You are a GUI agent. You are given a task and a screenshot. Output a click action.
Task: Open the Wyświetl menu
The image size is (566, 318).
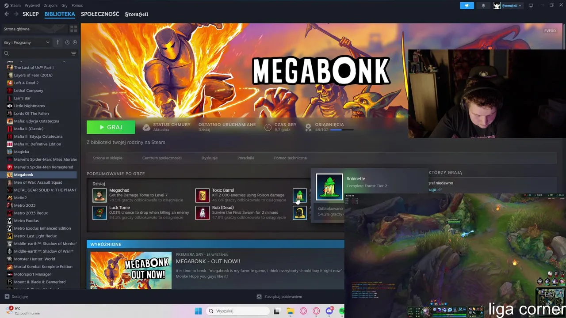coord(32,5)
